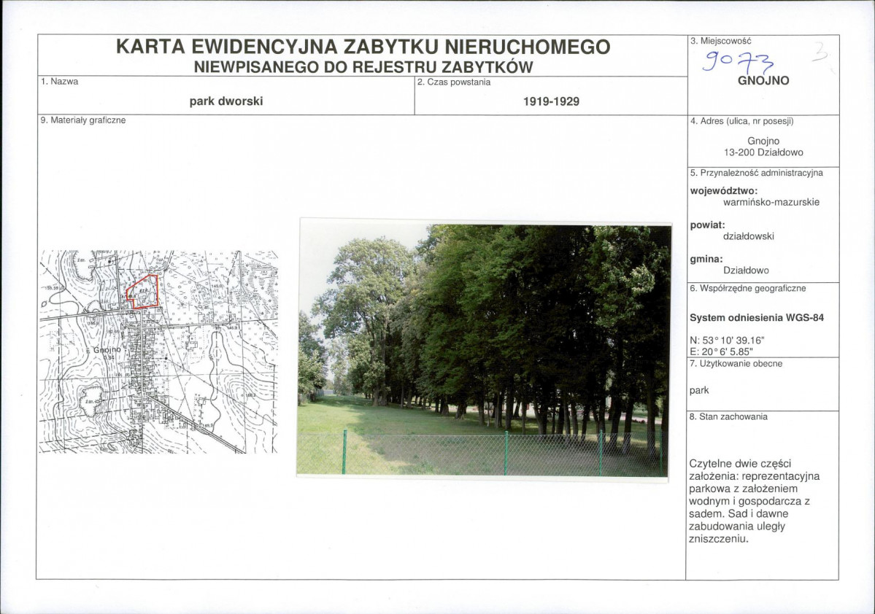
Task: Open the topographic map excerpt
Action: point(158,352)
